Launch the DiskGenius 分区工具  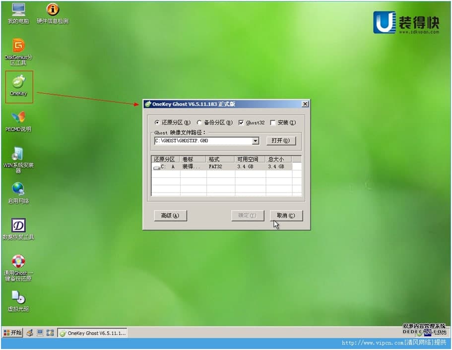(x=18, y=50)
